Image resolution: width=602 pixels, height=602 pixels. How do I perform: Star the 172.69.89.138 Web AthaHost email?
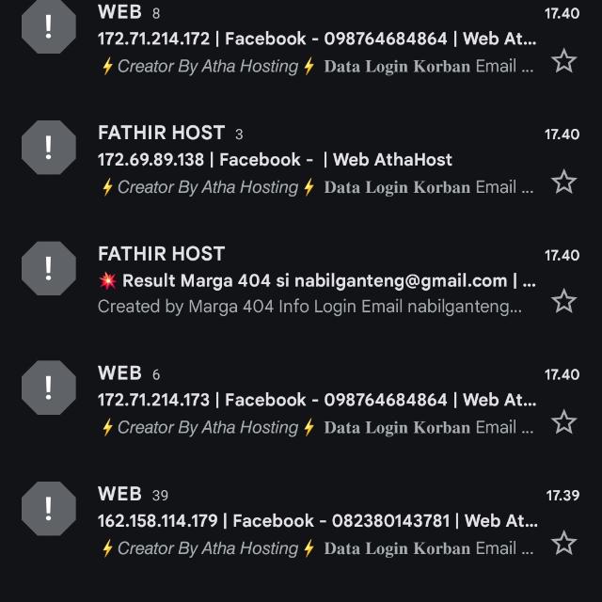click(563, 182)
